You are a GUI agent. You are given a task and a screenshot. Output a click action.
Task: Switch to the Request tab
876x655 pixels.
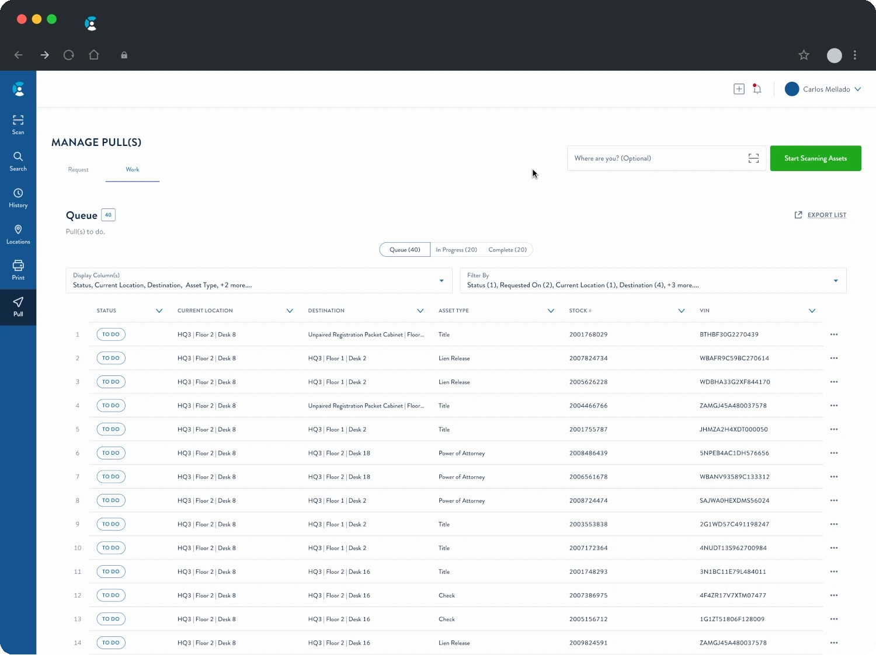78,170
